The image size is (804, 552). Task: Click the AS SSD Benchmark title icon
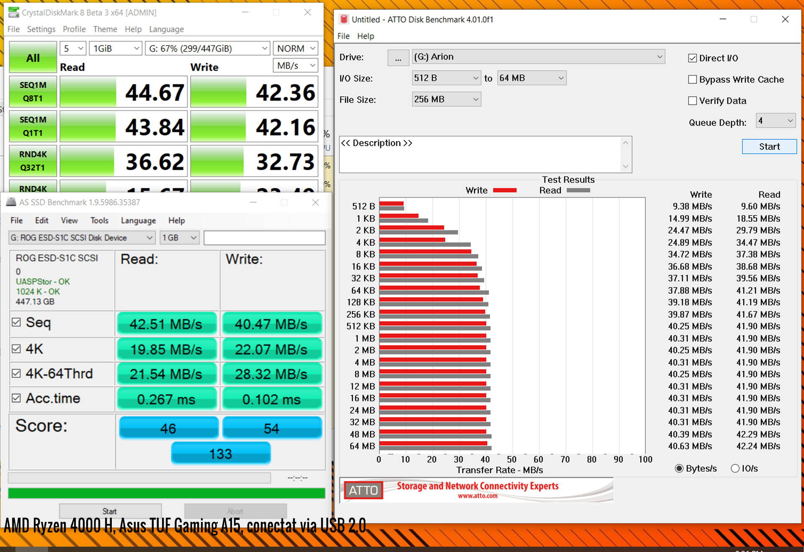tap(11, 202)
